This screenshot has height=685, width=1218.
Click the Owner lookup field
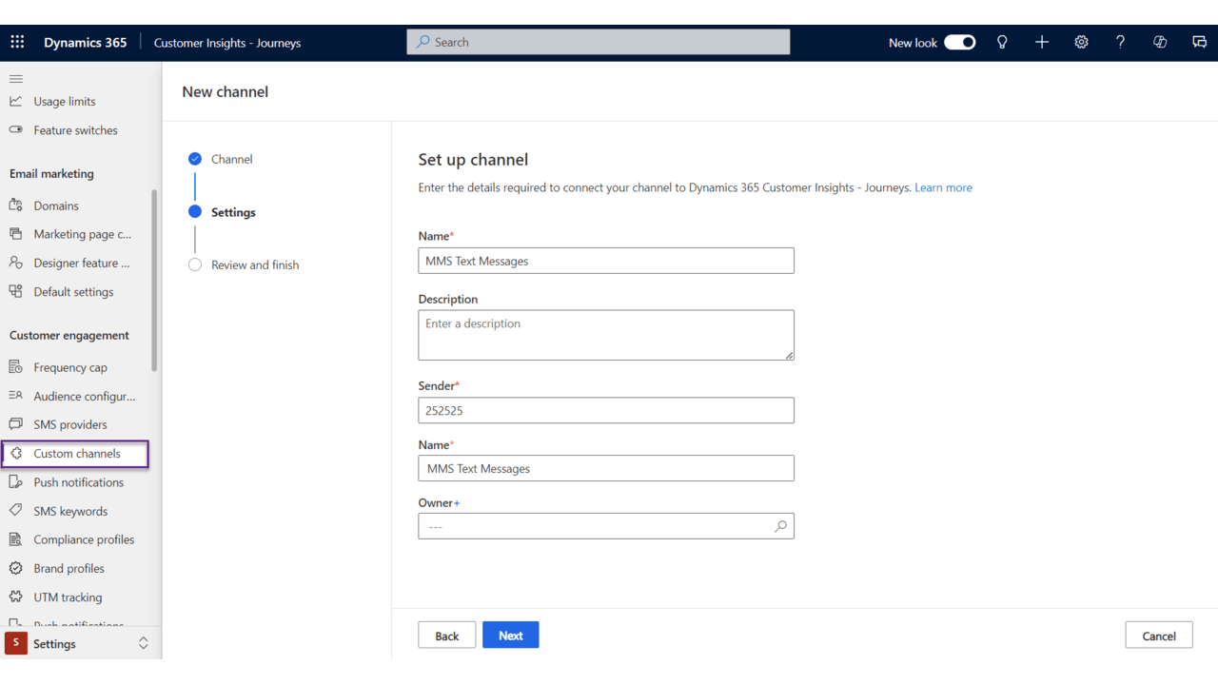pyautogui.click(x=606, y=526)
